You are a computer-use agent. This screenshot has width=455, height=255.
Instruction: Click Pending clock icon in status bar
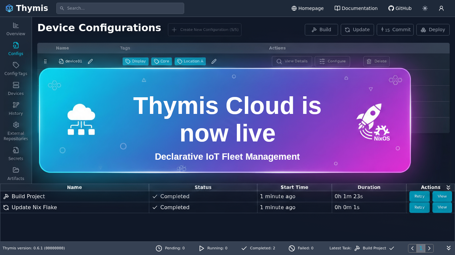pos(159,248)
